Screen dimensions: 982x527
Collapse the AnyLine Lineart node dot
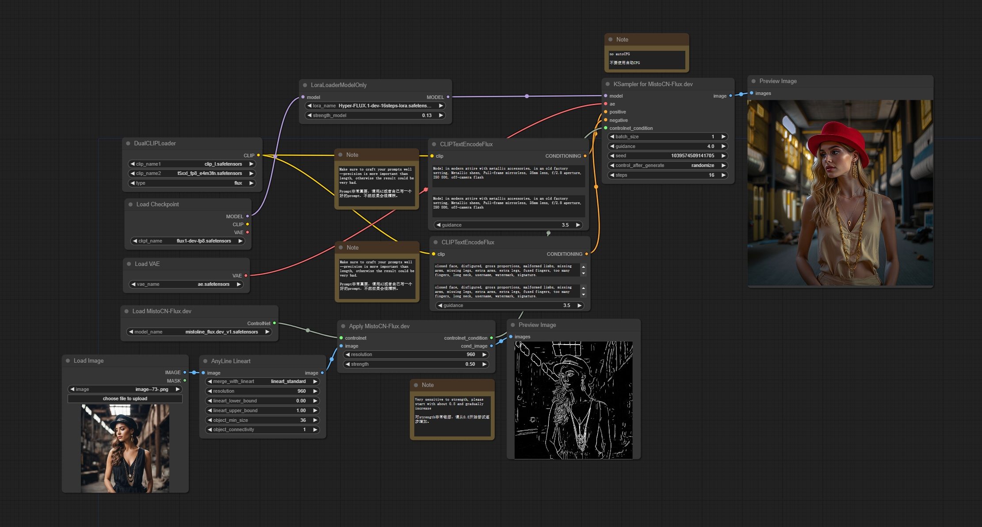click(x=205, y=361)
